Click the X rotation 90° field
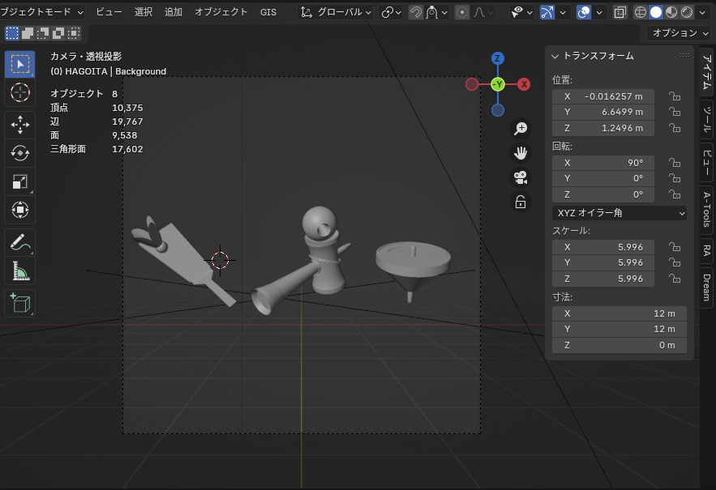716x490 pixels. tap(603, 162)
